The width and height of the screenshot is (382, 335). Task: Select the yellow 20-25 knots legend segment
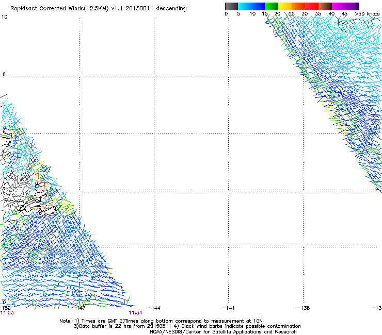click(x=285, y=6)
